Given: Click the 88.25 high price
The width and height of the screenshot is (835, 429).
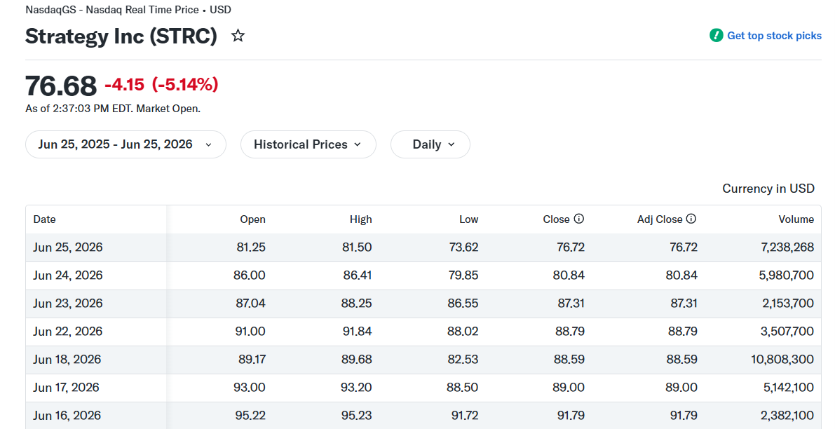Looking at the screenshot, I should click(357, 304).
